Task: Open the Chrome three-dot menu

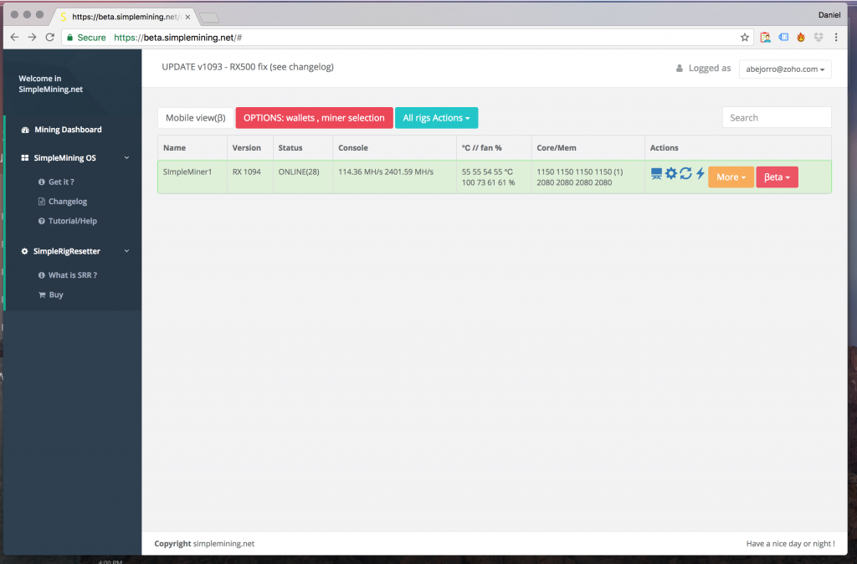Action: point(836,37)
